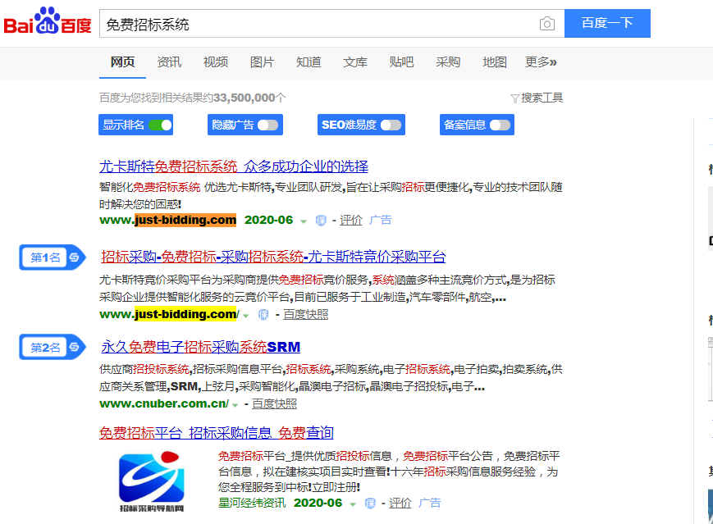Open result 永久免费电子招标采购系统SRM
The width and height of the screenshot is (713, 524).
pyautogui.click(x=200, y=347)
